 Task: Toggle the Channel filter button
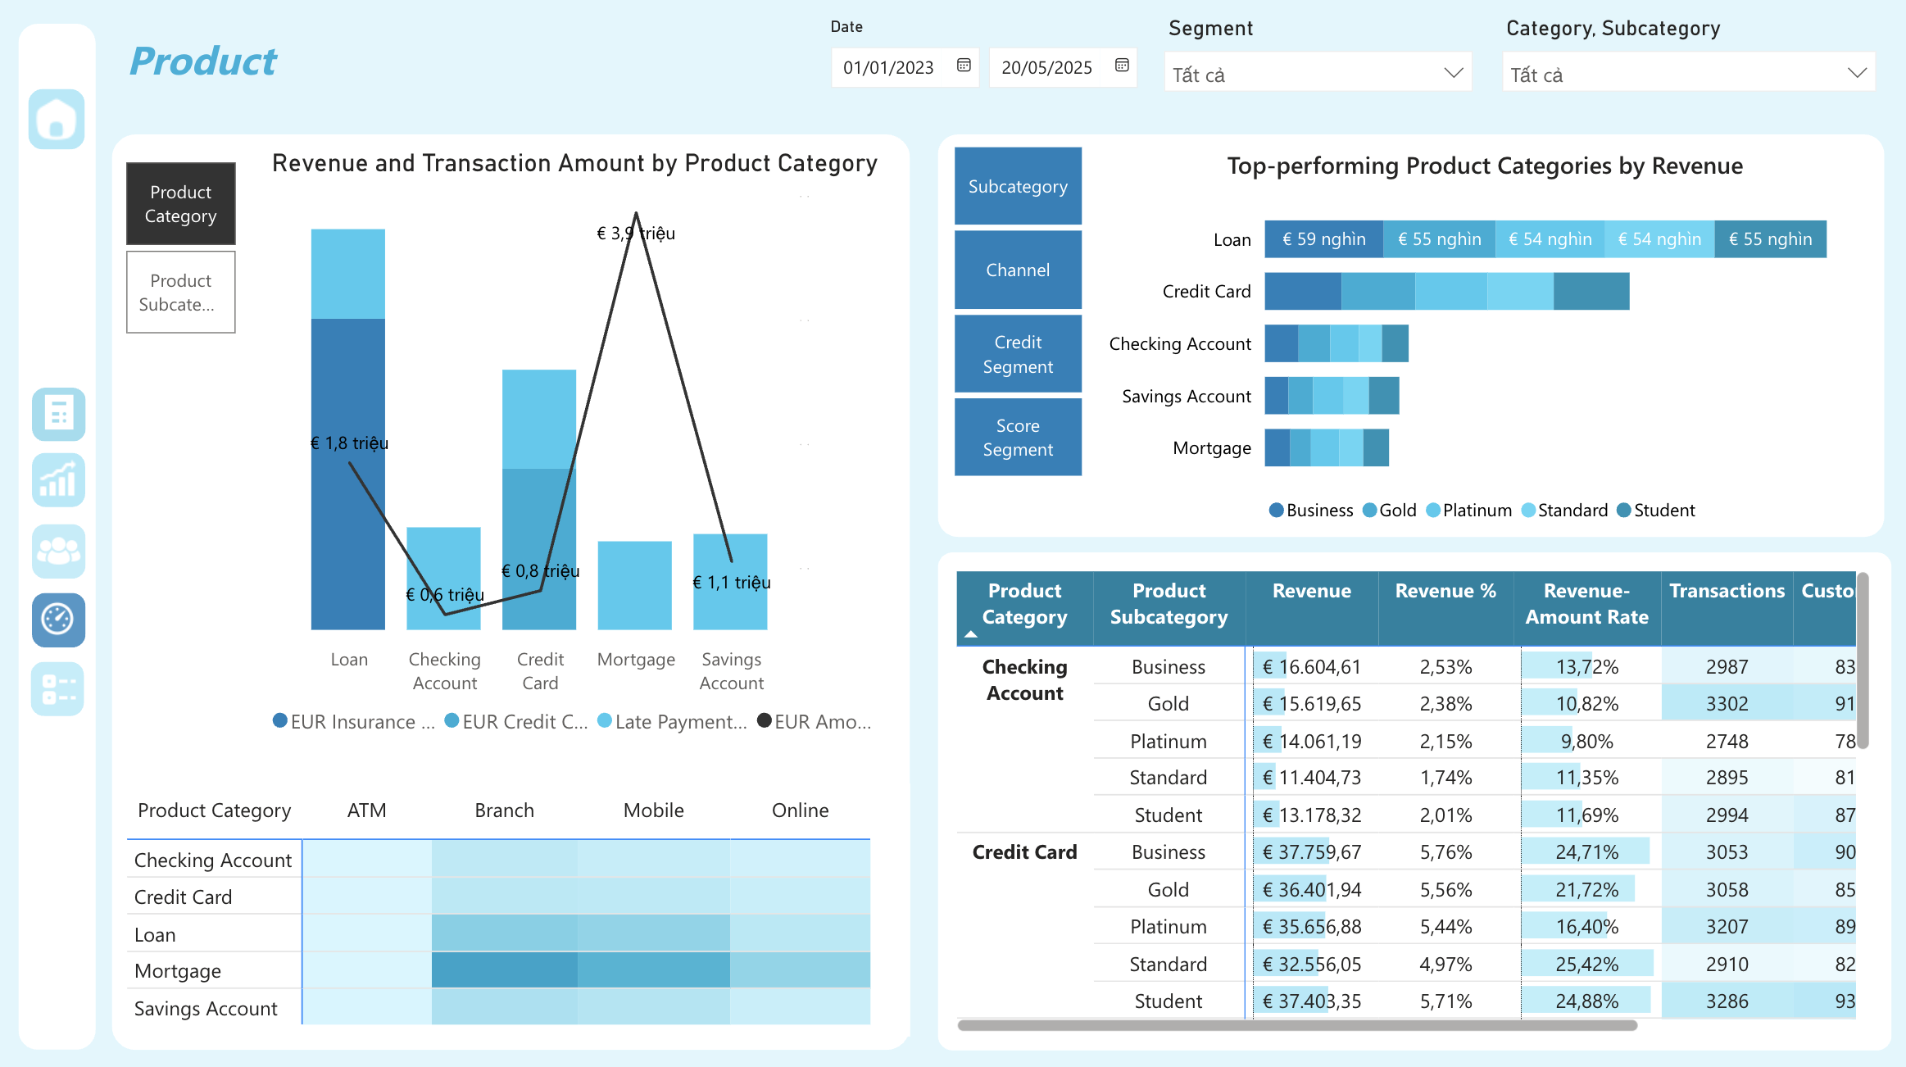tap(1018, 270)
